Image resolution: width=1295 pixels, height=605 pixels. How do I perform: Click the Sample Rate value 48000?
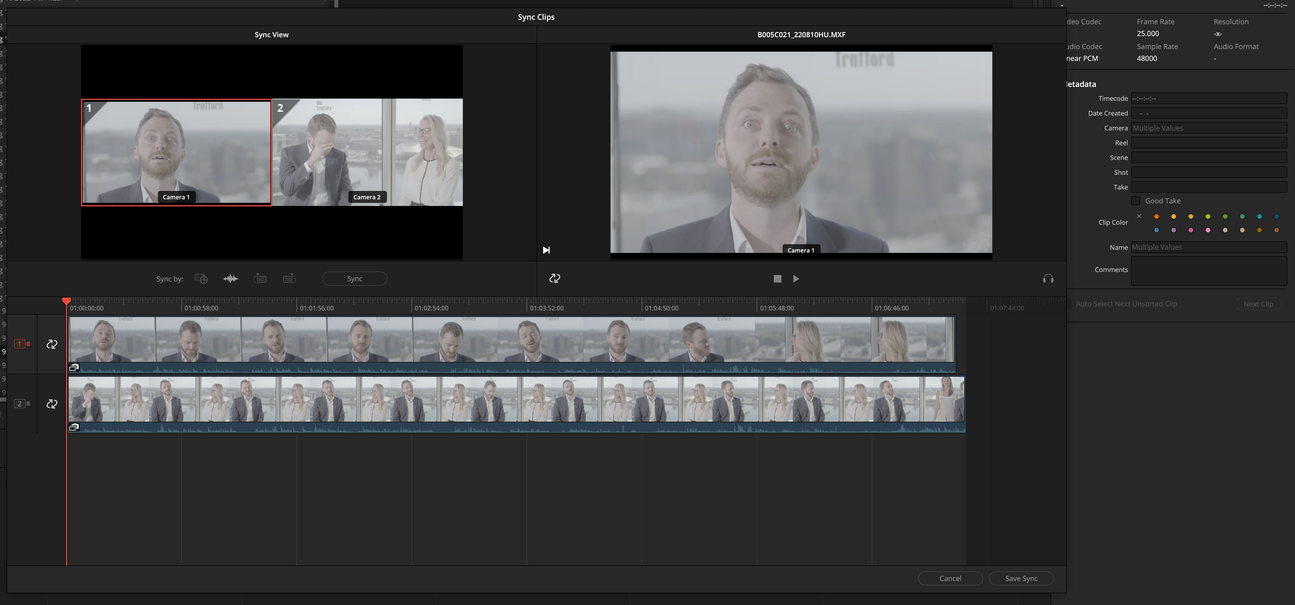point(1147,58)
